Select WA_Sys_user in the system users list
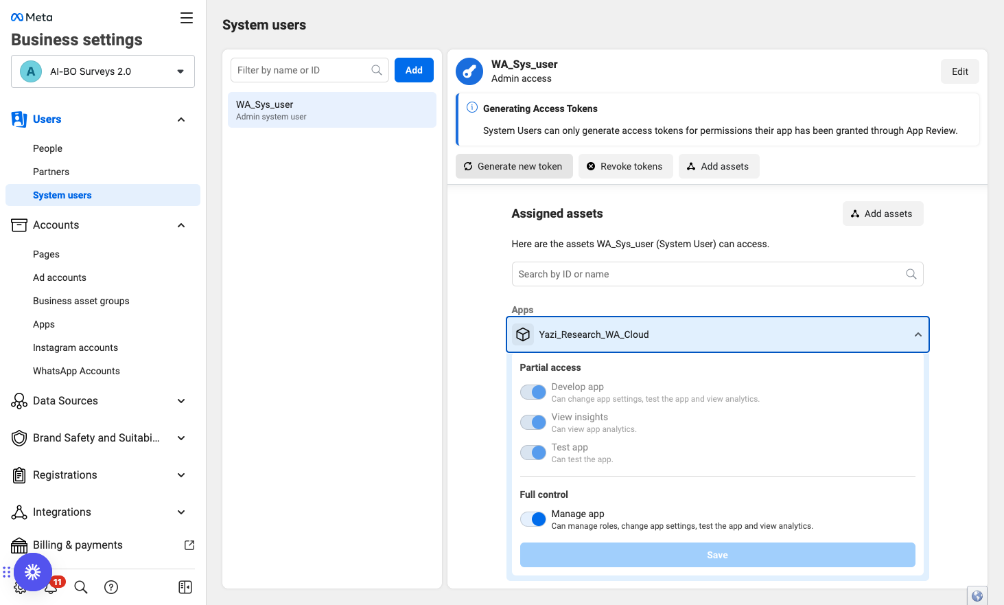The height and width of the screenshot is (605, 1004). click(332, 110)
